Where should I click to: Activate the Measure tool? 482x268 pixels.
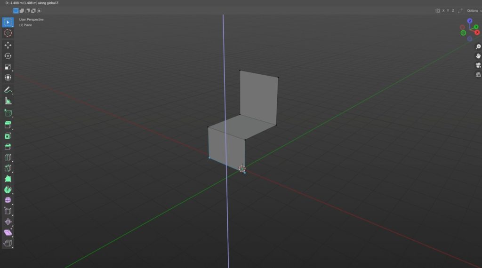pyautogui.click(x=8, y=101)
